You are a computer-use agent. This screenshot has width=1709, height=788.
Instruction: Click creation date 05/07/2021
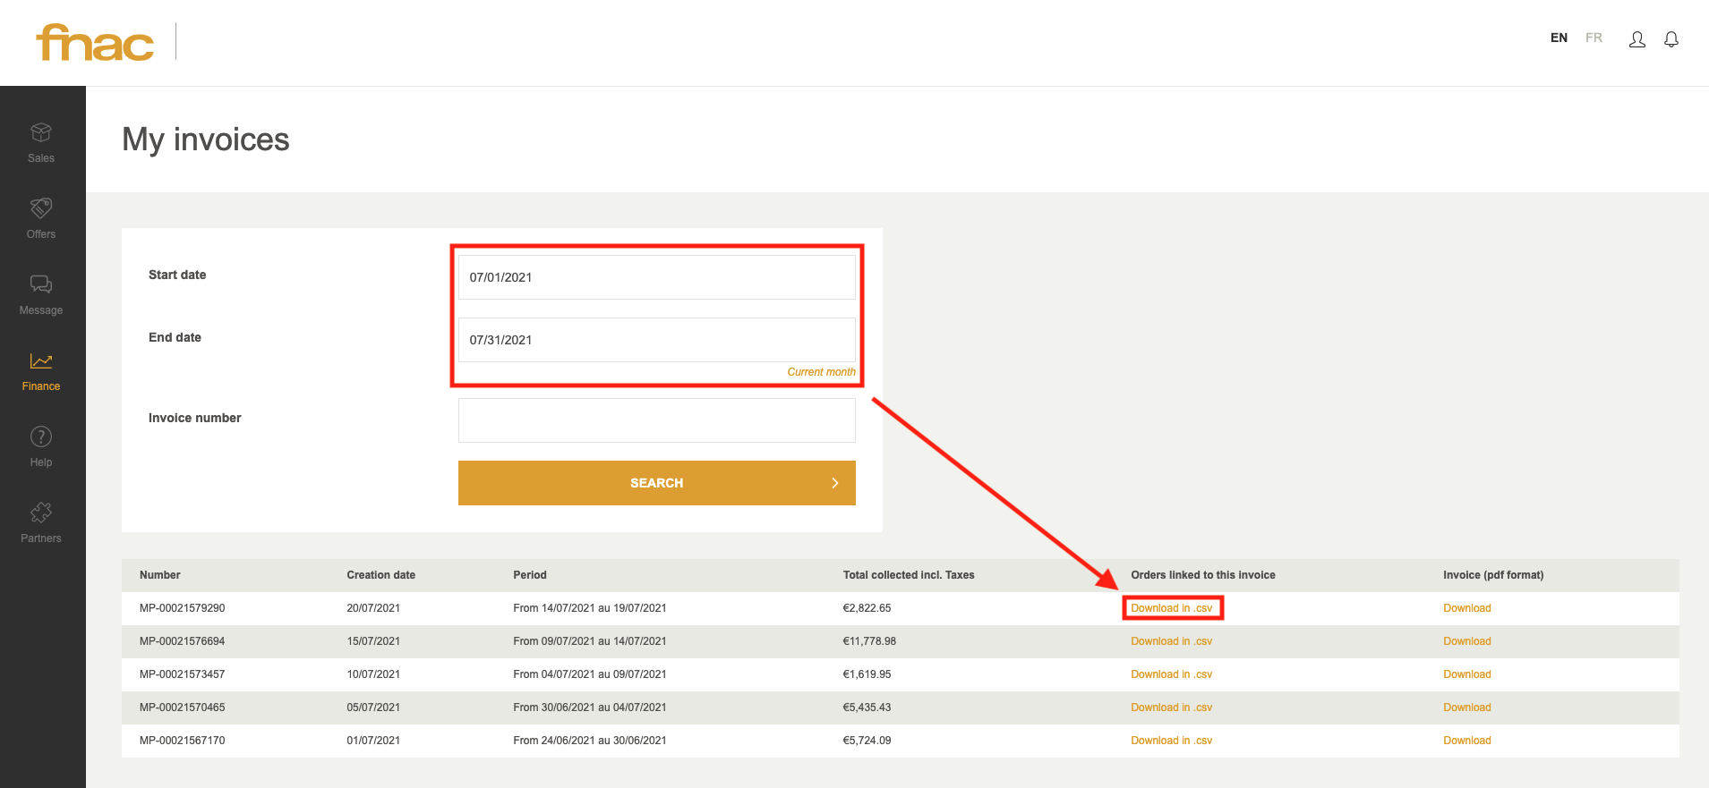[373, 708]
